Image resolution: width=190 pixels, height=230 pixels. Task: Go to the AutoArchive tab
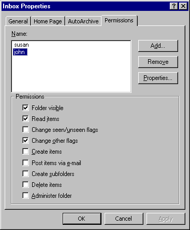83,21
